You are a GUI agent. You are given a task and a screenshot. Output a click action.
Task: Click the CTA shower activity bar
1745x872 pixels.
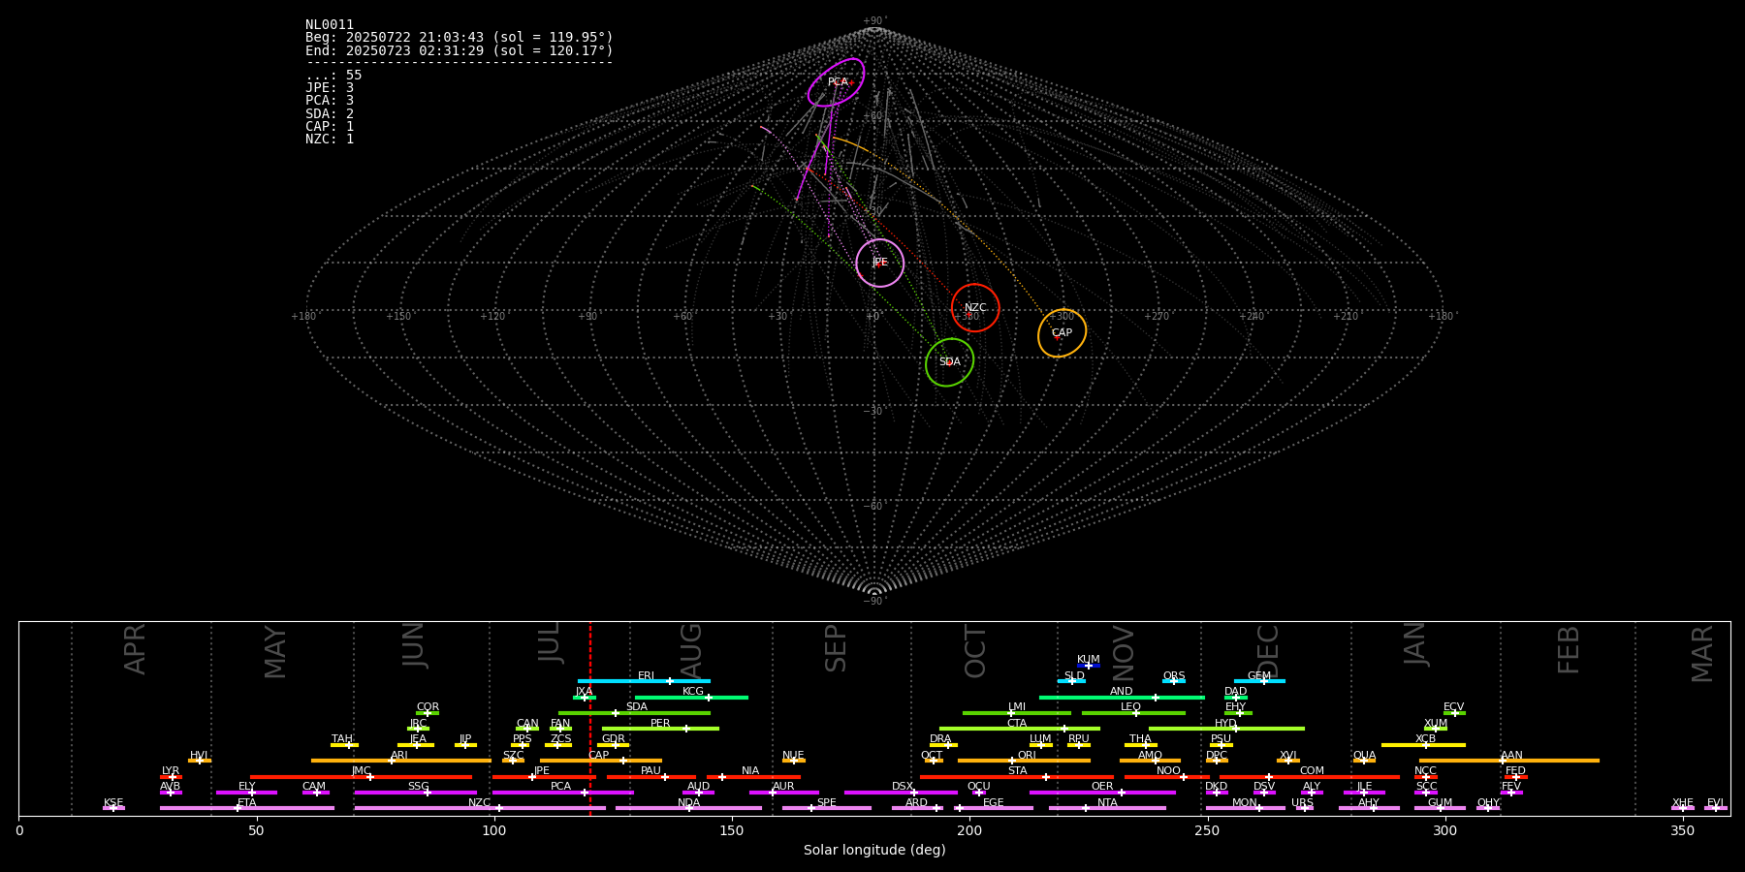coord(1020,729)
